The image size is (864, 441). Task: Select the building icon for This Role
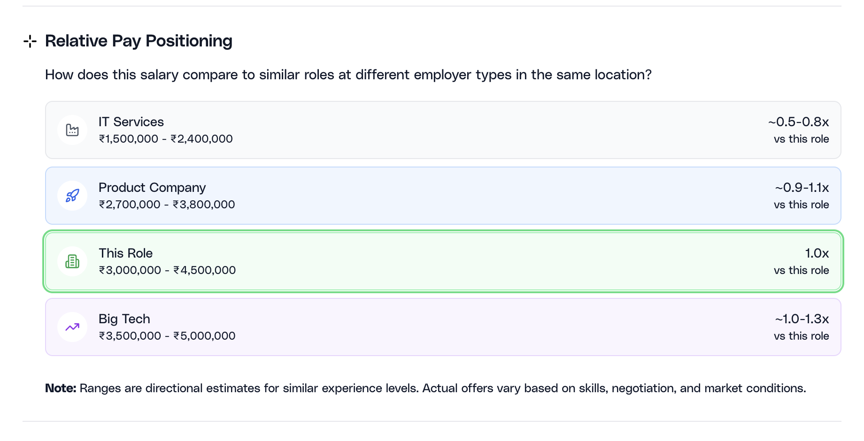pos(72,261)
